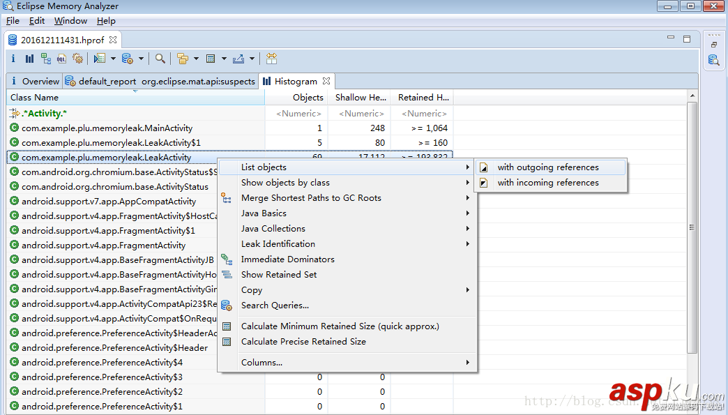Expand the Group result by dropdown arrow
Viewport: 728px width, 415px height.
click(196, 59)
